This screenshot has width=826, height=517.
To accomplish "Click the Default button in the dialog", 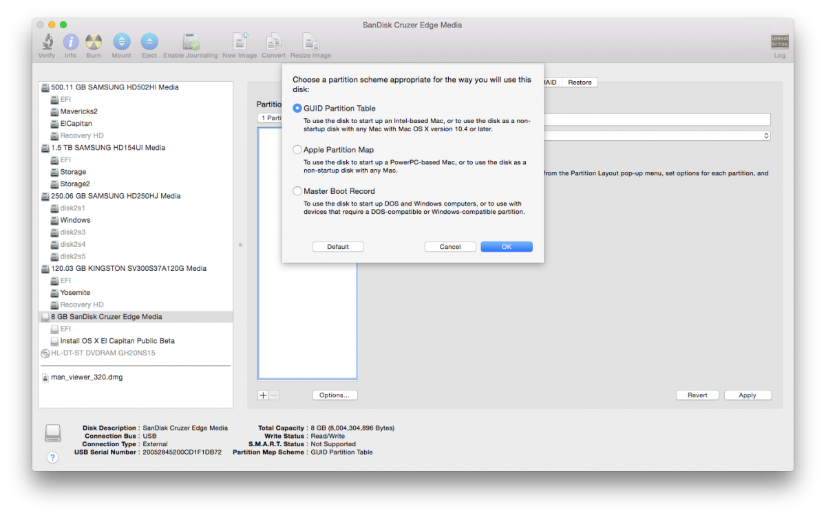I will click(338, 247).
